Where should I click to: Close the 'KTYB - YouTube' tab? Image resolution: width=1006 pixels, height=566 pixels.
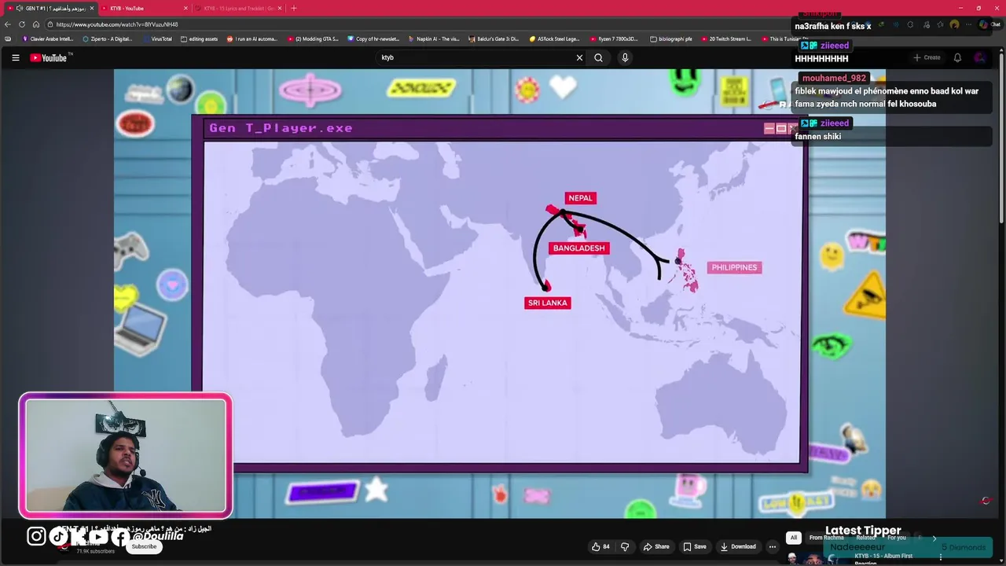tap(185, 8)
